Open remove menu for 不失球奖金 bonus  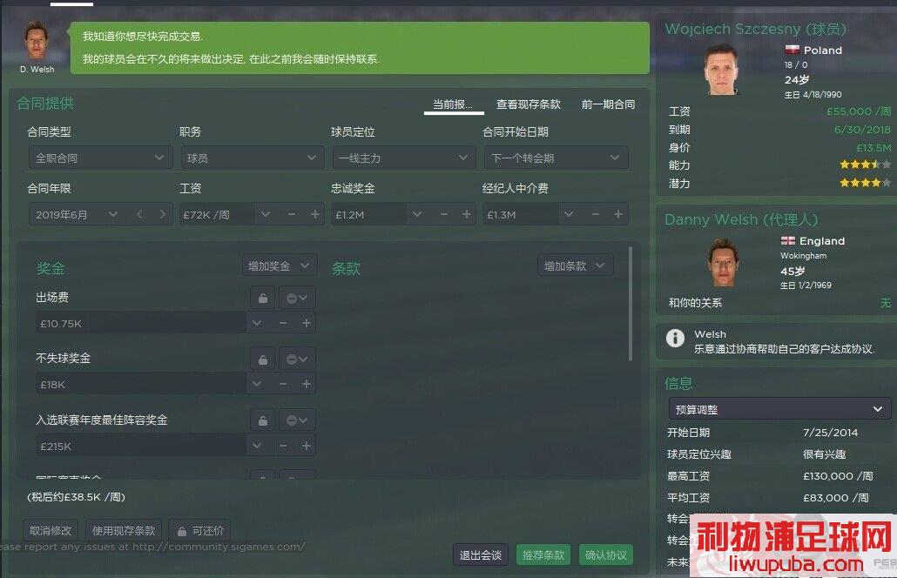(x=297, y=360)
